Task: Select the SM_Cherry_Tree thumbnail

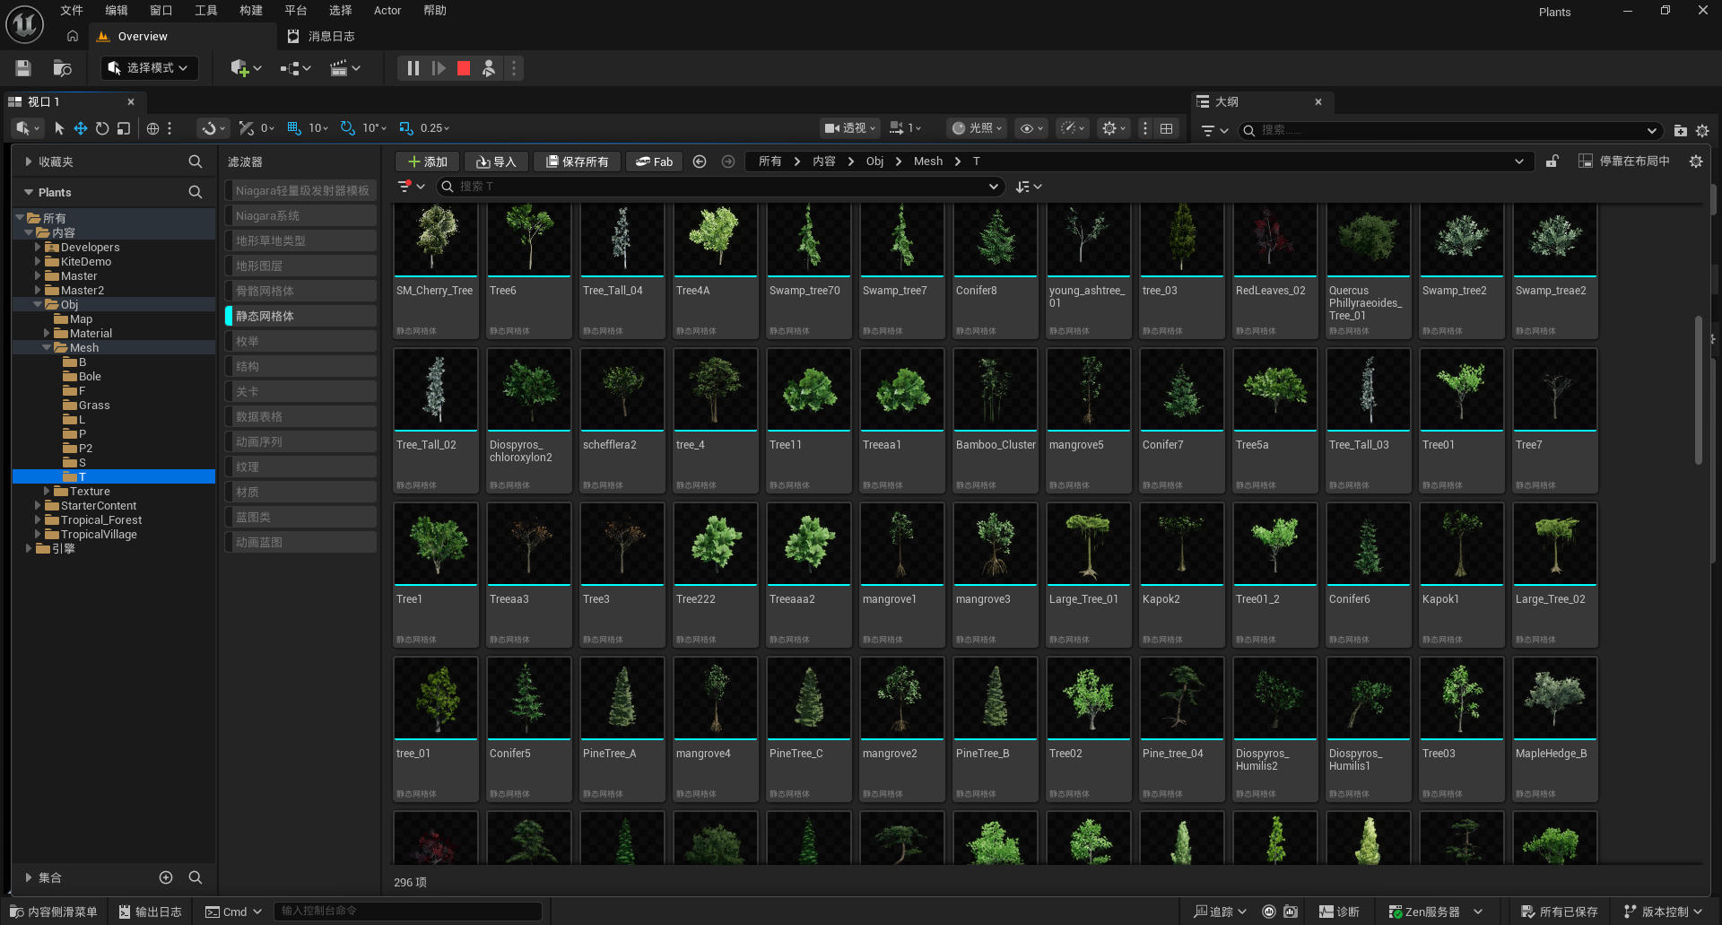Action: tap(436, 239)
